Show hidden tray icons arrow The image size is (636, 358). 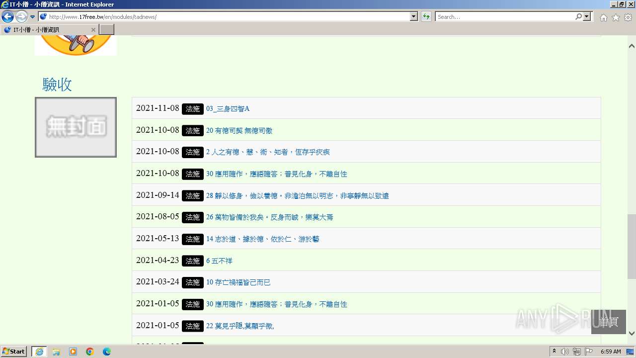[554, 352]
